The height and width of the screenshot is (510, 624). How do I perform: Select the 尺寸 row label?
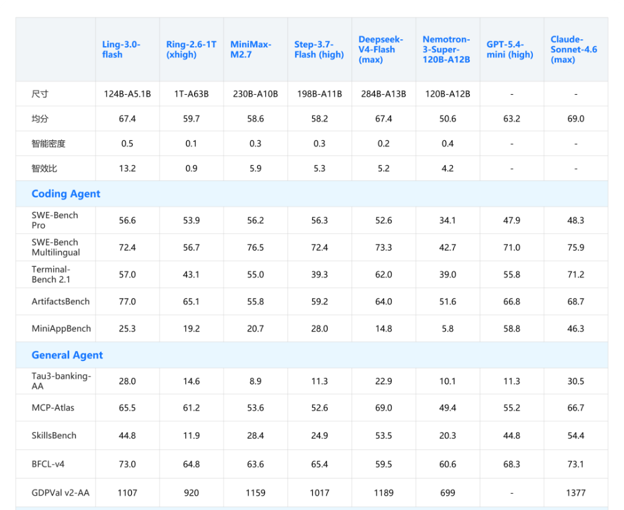click(40, 94)
